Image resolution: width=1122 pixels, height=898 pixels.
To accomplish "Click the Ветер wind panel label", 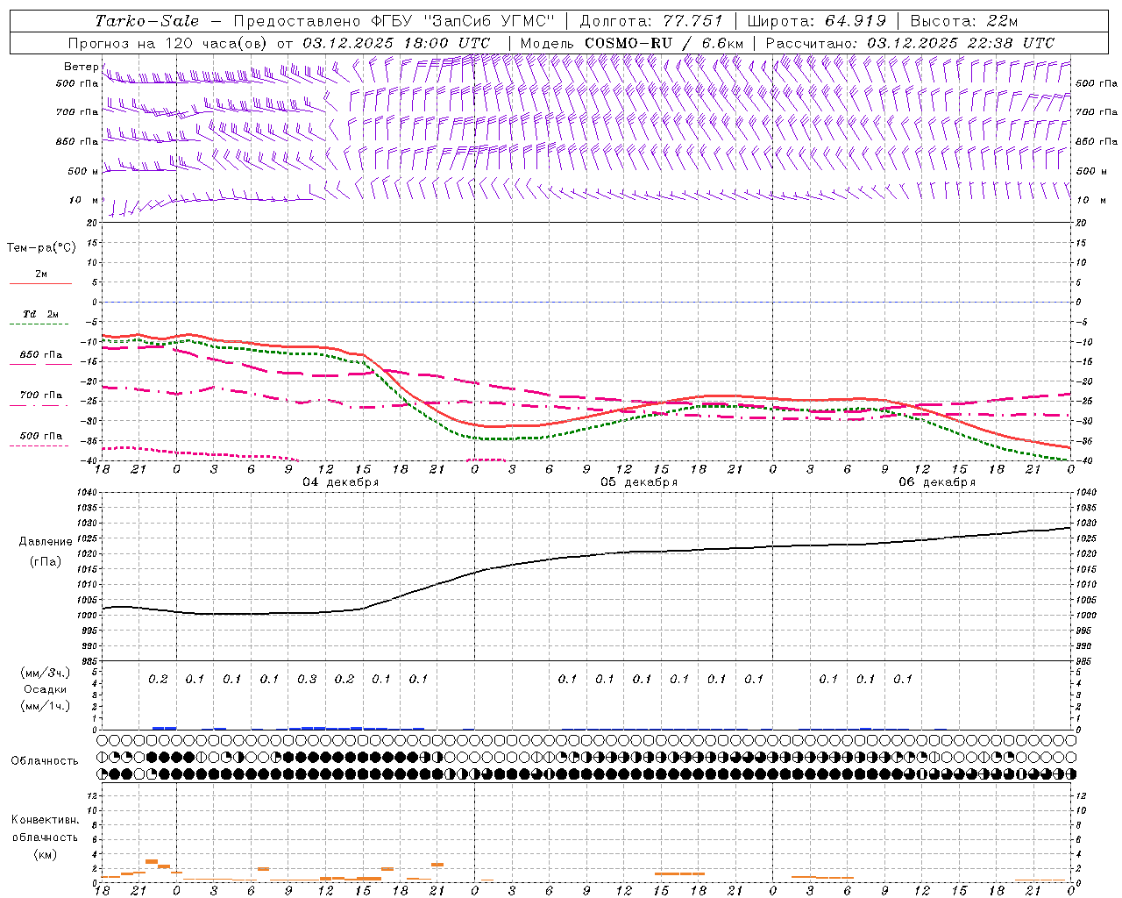I will coord(82,67).
